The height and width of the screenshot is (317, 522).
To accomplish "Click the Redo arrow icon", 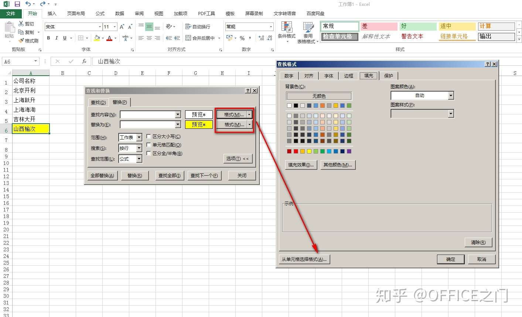I will click(x=42, y=4).
